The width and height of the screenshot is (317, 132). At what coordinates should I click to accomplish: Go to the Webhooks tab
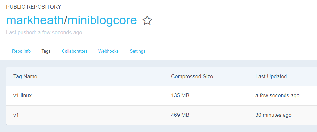coord(108,51)
